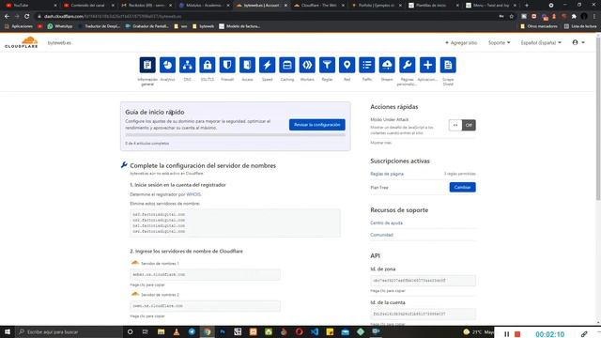The width and height of the screenshot is (601, 338).
Task: Open the WhatsApp bookmark
Action: (x=60, y=26)
